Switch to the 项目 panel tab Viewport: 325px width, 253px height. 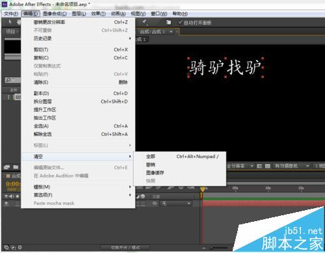tap(10, 32)
